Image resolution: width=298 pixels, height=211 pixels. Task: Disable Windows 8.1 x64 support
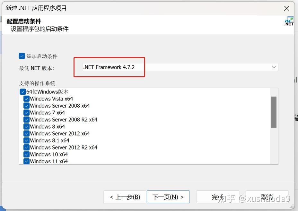[x=26, y=140]
